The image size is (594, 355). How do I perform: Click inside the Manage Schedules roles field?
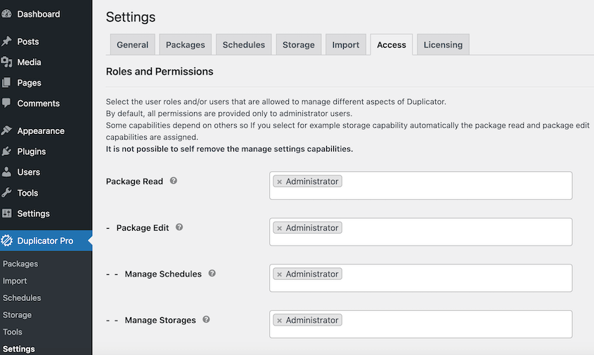pos(420,278)
